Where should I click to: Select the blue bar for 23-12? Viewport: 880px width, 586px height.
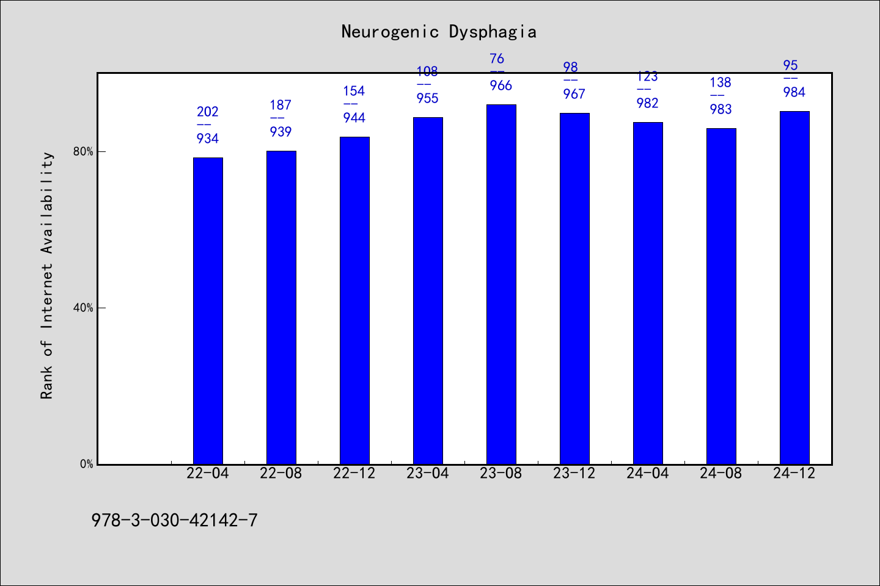click(574, 289)
